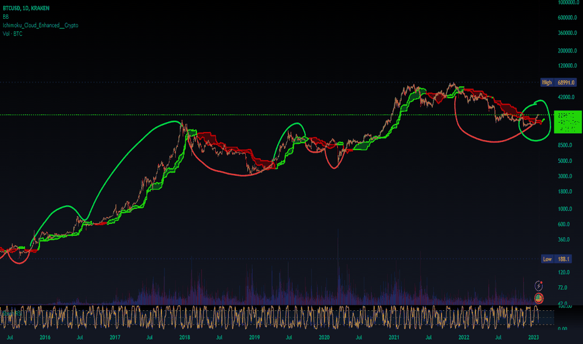This screenshot has height=344, width=583.
Task: Click the 200000.0 price scale value
Action: click(x=567, y=51)
